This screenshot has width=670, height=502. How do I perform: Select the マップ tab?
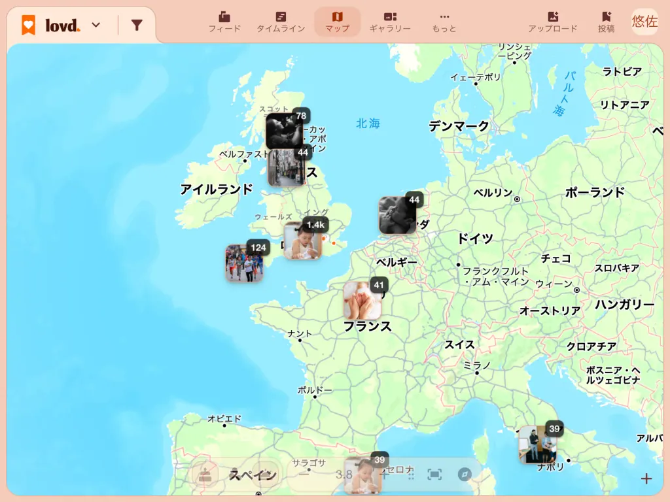(x=337, y=22)
